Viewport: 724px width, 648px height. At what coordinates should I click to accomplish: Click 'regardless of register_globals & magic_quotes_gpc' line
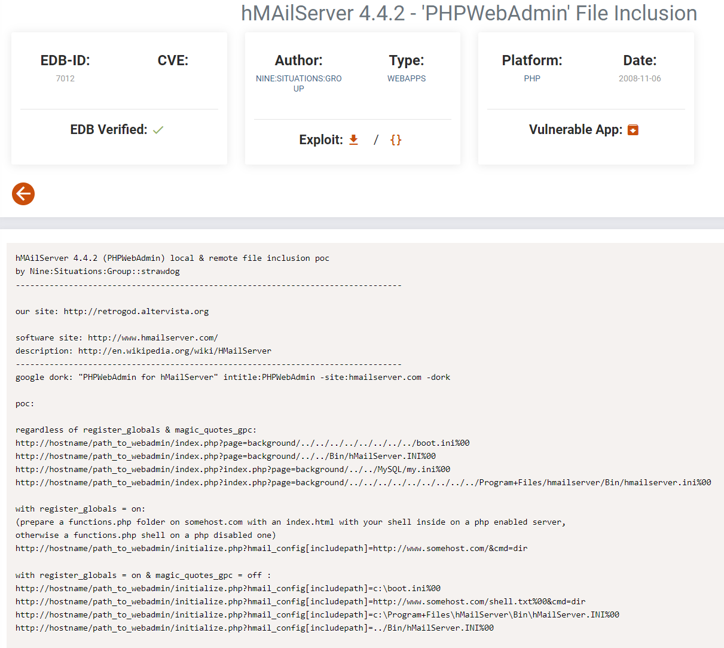click(x=136, y=430)
